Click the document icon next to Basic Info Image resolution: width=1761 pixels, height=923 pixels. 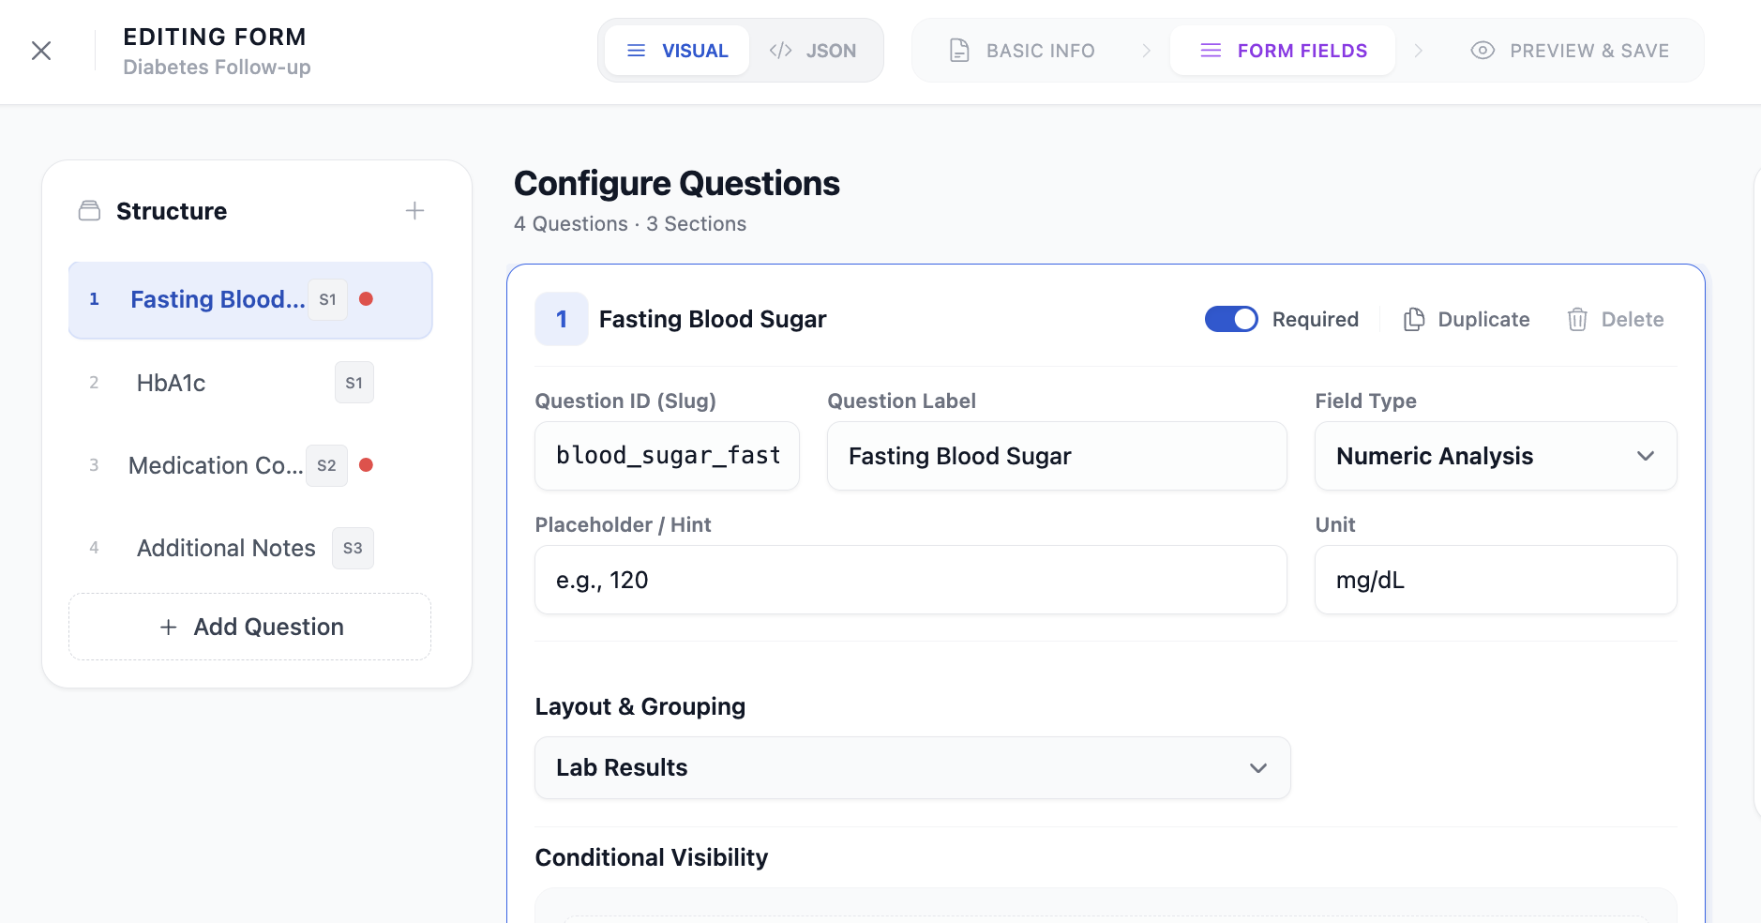(958, 50)
